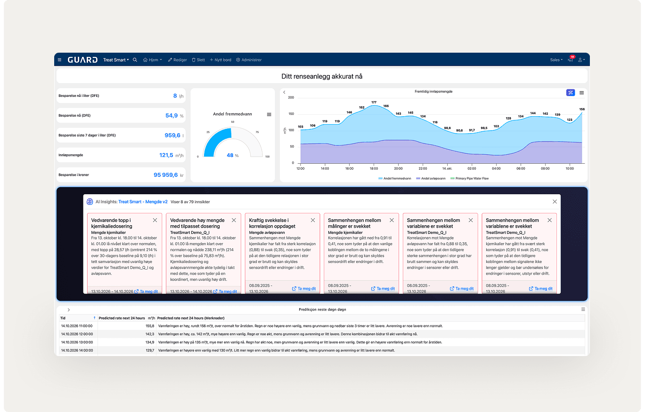Image resolution: width=645 pixels, height=412 pixels.
Task: Open the Treat Smart - Mengde v2 link
Action: click(x=143, y=202)
